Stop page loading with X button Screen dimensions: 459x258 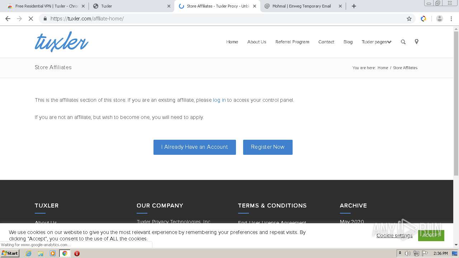[x=31, y=19]
